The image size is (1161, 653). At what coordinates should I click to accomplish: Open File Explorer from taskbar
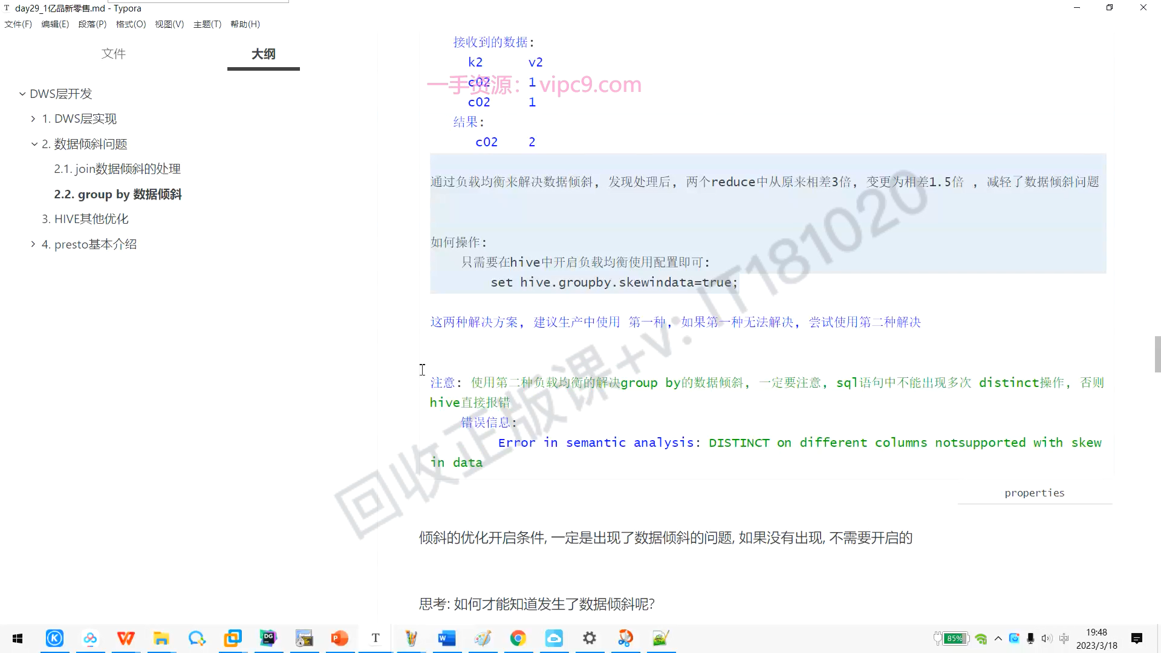coord(161,638)
